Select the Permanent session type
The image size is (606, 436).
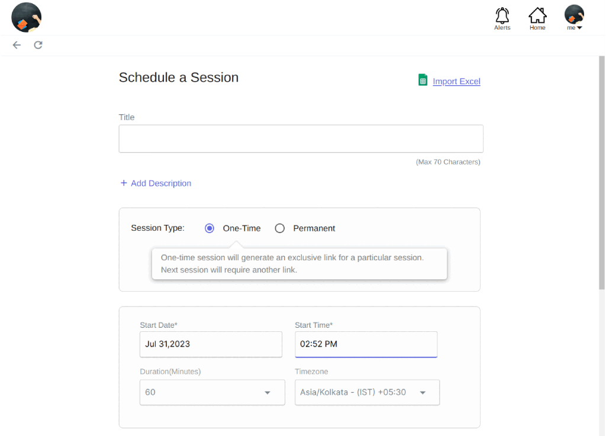point(280,228)
